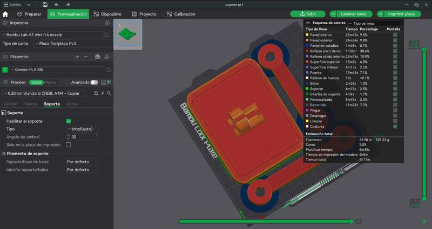The width and height of the screenshot is (432, 229).
Task: Open the support Tipo árbol(auto) dropdown
Action: (x=82, y=129)
